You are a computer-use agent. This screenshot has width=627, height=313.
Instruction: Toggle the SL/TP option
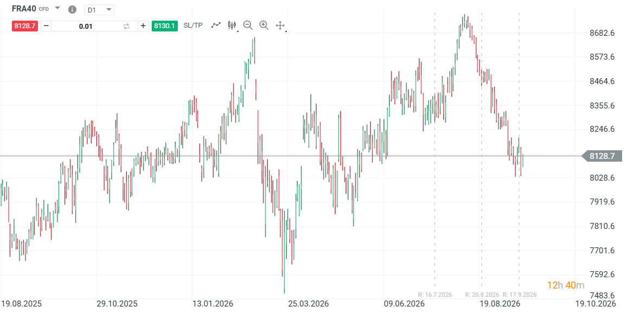click(x=193, y=25)
